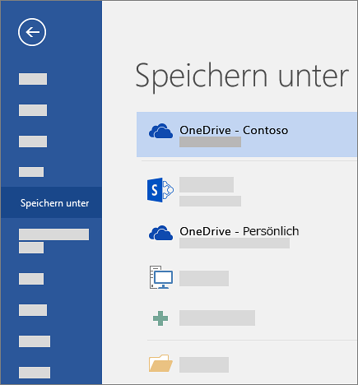Click the OneDrive - Persönlich cloud icon
Image resolution: width=358 pixels, height=385 pixels.
pos(160,233)
